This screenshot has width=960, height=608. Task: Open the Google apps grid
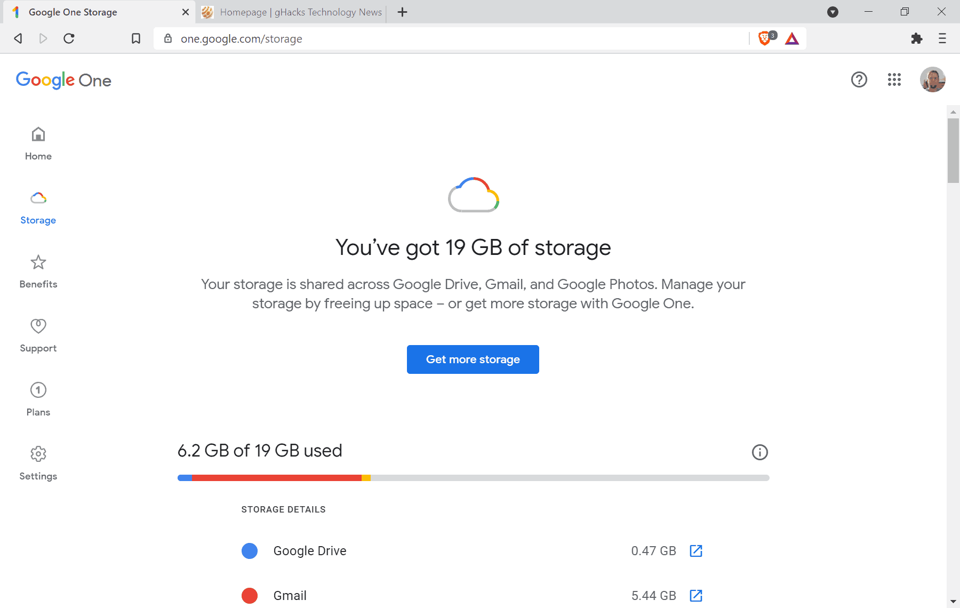(894, 80)
